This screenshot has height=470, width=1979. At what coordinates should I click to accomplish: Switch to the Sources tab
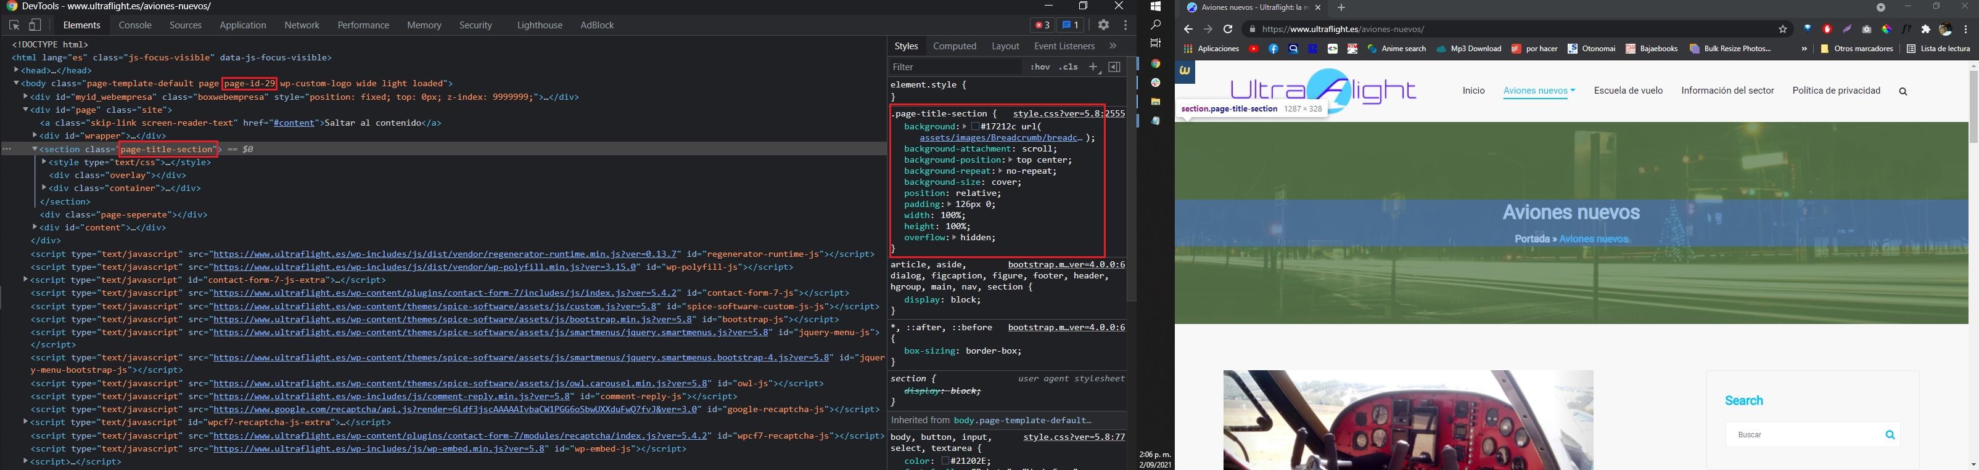pos(185,25)
